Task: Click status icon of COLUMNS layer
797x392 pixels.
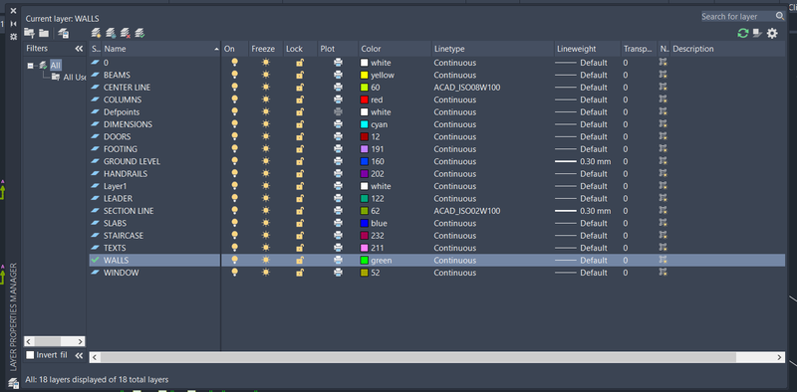Action: [x=96, y=99]
